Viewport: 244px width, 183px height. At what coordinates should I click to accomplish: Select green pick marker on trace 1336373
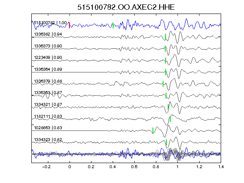[165, 49]
